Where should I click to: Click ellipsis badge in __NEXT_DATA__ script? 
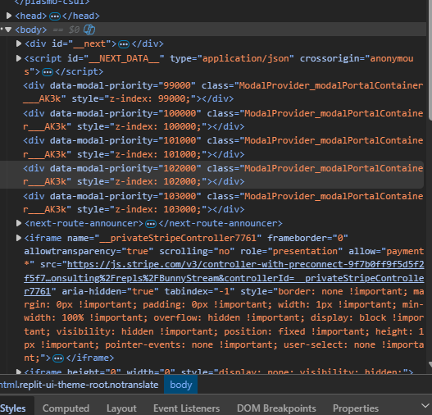click(48, 72)
